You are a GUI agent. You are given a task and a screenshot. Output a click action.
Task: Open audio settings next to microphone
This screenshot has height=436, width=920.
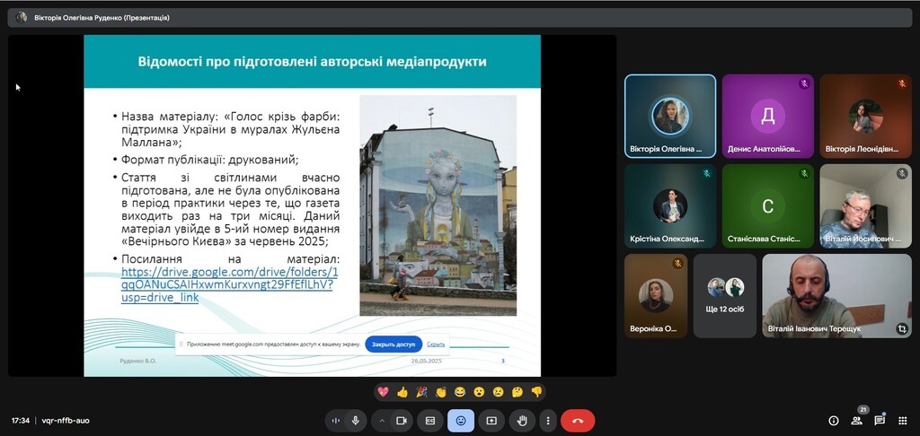(x=336, y=420)
